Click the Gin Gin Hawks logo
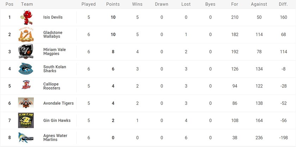Viewport: 296px width, 147px height. (x=26, y=120)
